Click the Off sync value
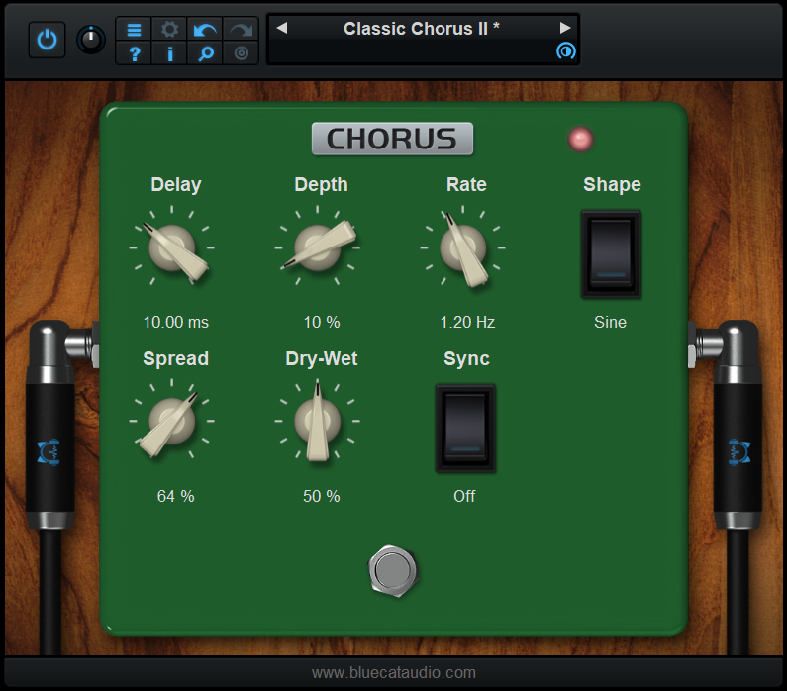Image resolution: width=787 pixels, height=691 pixels. click(x=464, y=496)
